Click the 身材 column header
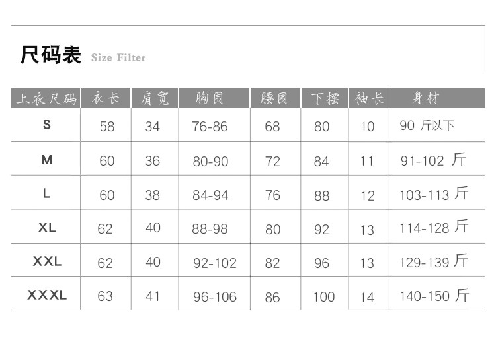Image resolution: width=496 pixels, height=344 pixels. tap(425, 99)
